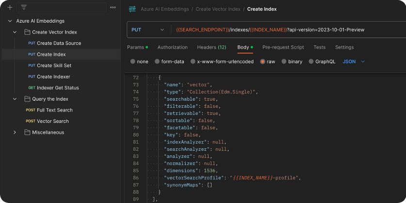This screenshot has width=406, height=203.
Task: Click the HTTP request icon in breadcrumb
Action: pos(132,9)
